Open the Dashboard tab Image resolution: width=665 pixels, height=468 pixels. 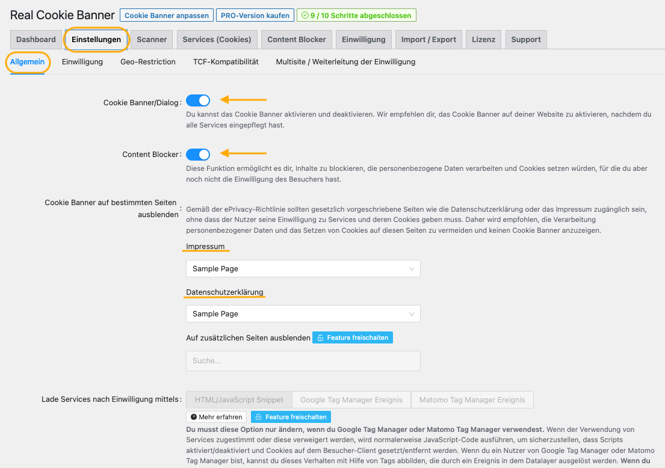coord(36,40)
